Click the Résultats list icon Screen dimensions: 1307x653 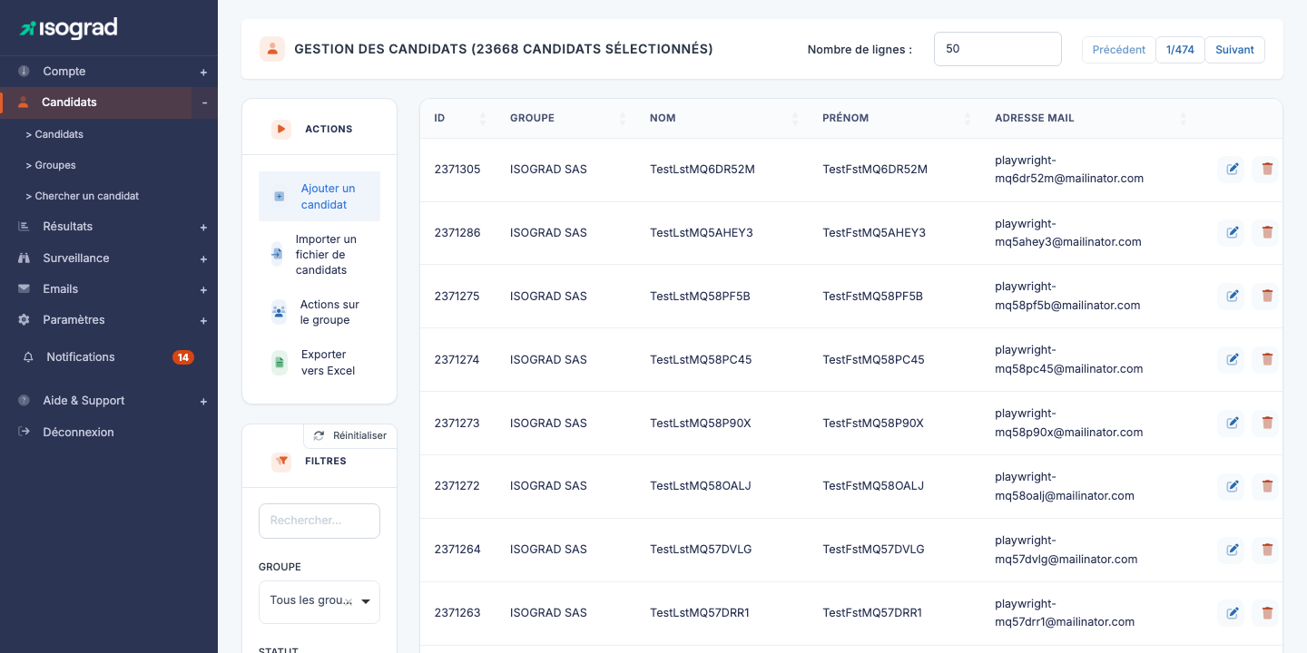(24, 227)
